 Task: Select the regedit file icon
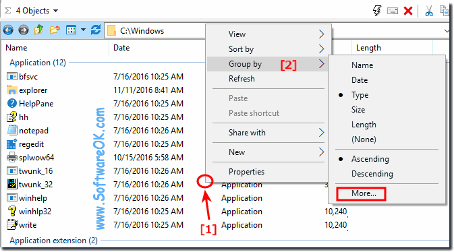pos(12,144)
